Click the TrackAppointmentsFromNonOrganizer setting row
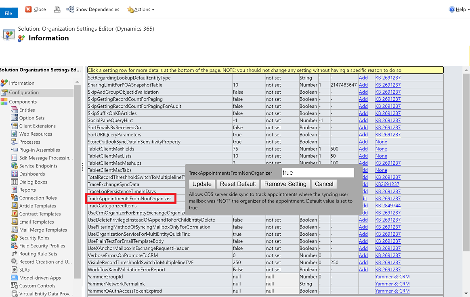470x297 pixels. coord(130,199)
